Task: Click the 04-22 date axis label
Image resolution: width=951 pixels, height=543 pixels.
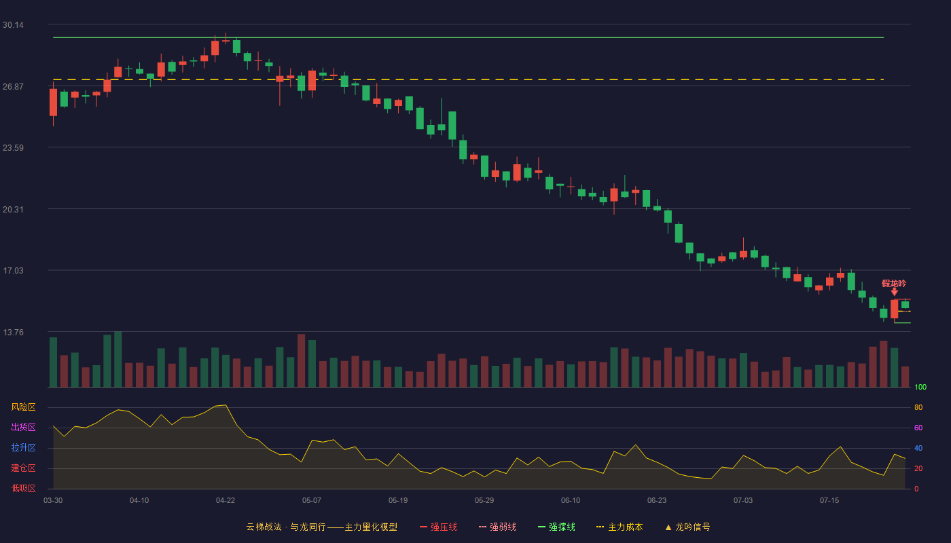Action: 226,500
